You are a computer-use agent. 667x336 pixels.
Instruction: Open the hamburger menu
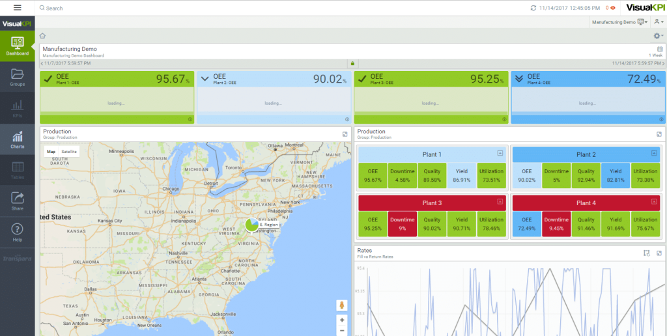[x=17, y=8]
